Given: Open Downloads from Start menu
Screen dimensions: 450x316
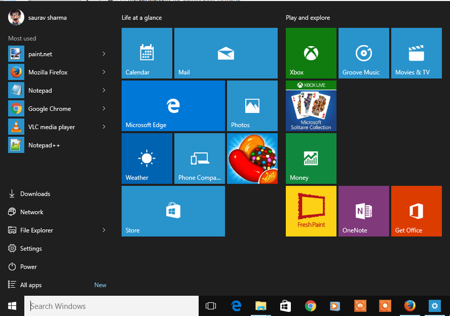Looking at the screenshot, I should pos(29,194).
